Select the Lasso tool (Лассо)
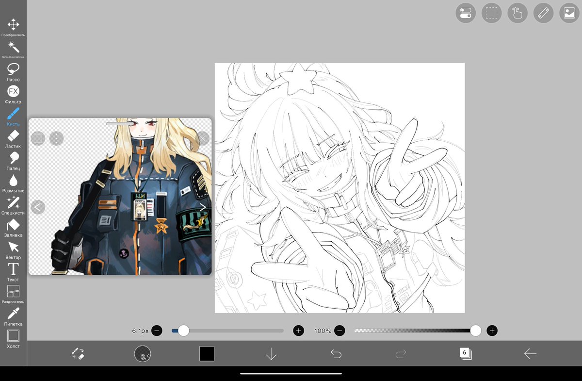The height and width of the screenshot is (381, 582). [x=13, y=72]
